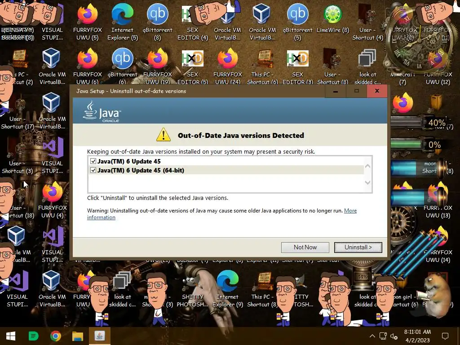Close the Java Setup dialog
Screen dimensions: 460x345
click(377, 91)
